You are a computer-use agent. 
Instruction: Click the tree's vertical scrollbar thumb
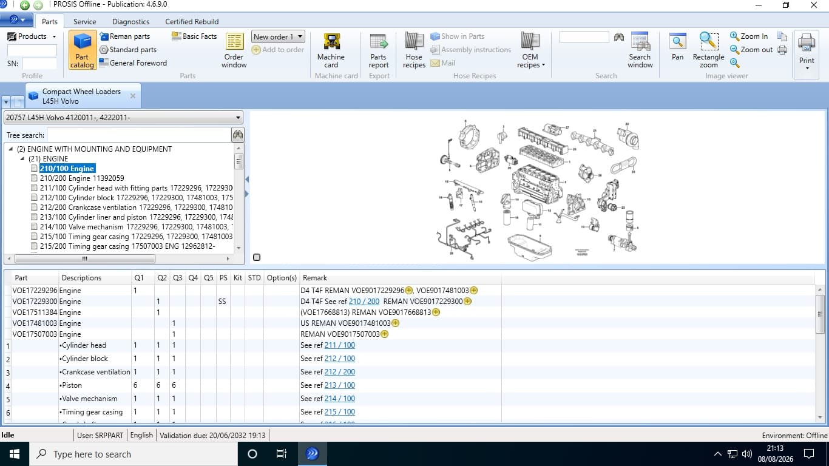239,161
